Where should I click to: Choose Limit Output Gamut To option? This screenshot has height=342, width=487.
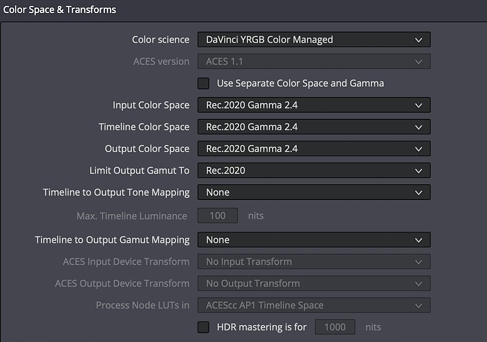[314, 170]
